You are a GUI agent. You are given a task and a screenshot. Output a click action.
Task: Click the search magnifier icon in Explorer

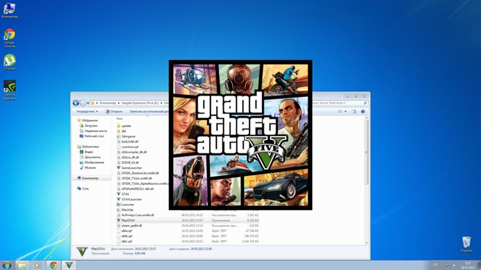coord(365,103)
